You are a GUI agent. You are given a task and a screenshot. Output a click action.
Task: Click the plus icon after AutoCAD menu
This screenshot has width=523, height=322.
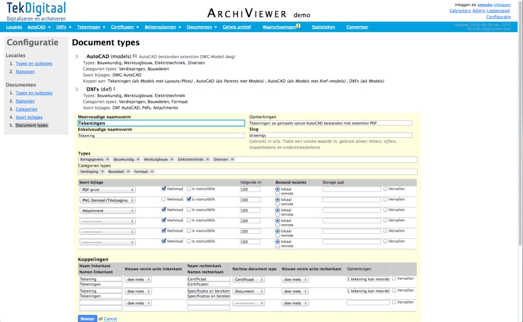(x=50, y=27)
